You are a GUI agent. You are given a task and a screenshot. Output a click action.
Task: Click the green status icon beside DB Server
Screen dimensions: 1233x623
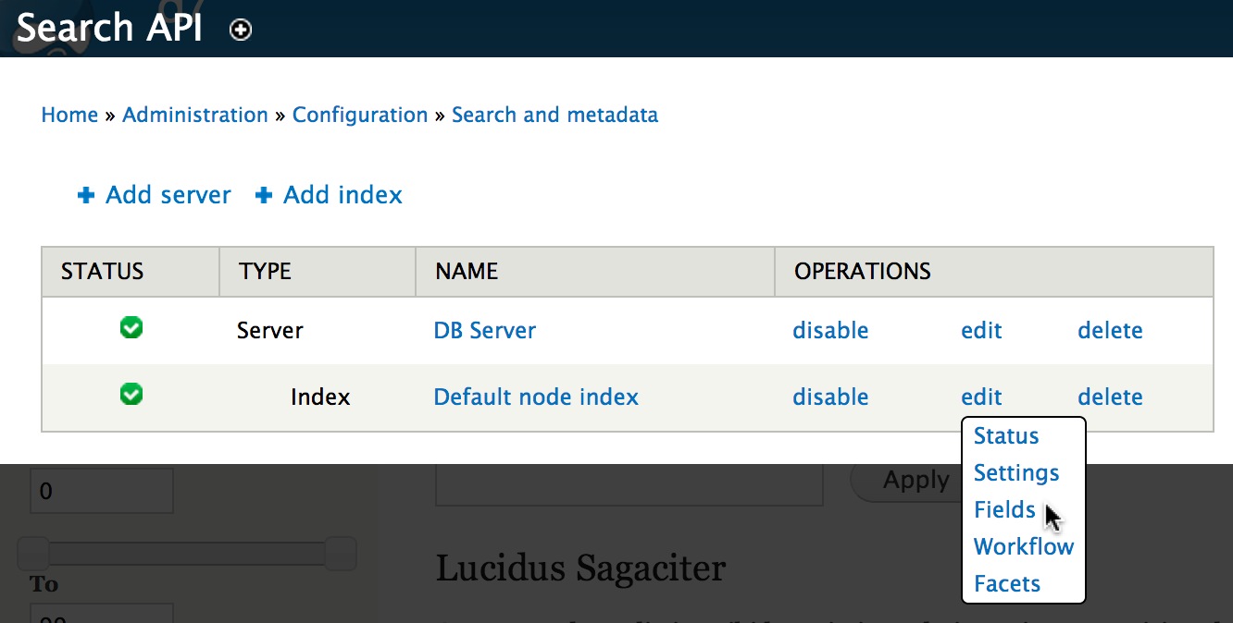131,328
